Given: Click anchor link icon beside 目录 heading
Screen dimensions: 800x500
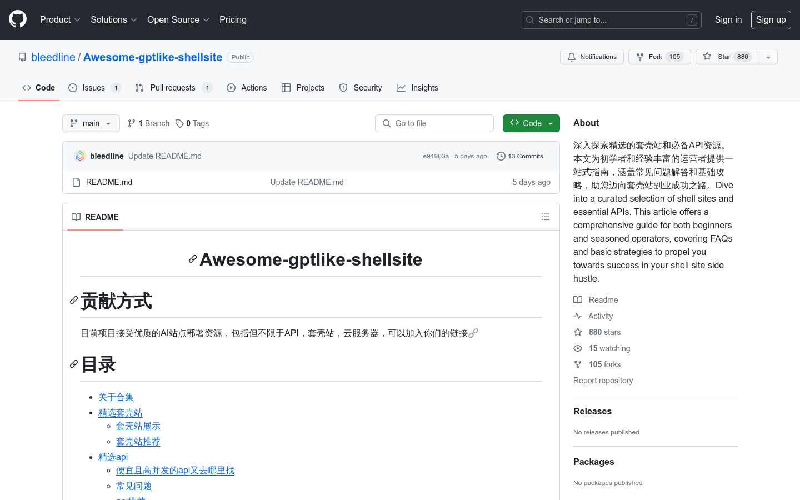Looking at the screenshot, I should coord(74,364).
